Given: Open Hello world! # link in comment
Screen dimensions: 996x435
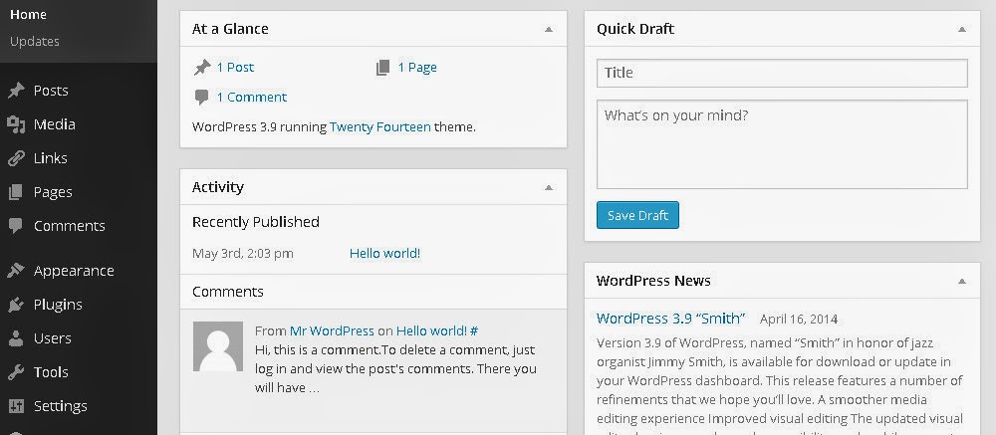Looking at the screenshot, I should pyautogui.click(x=437, y=330).
